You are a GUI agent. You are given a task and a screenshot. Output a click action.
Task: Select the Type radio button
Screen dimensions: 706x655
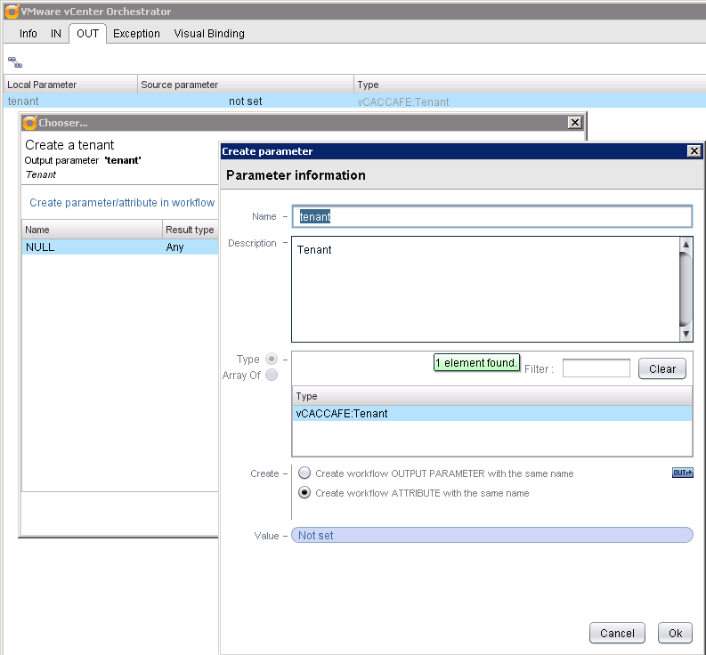[x=272, y=359]
